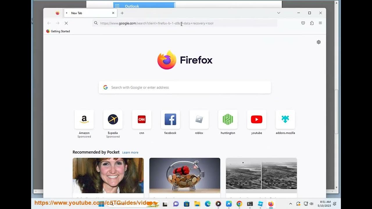Go forward with the Forward arrow
Image resolution: width=372 pixels, height=209 pixels.
coord(58,23)
